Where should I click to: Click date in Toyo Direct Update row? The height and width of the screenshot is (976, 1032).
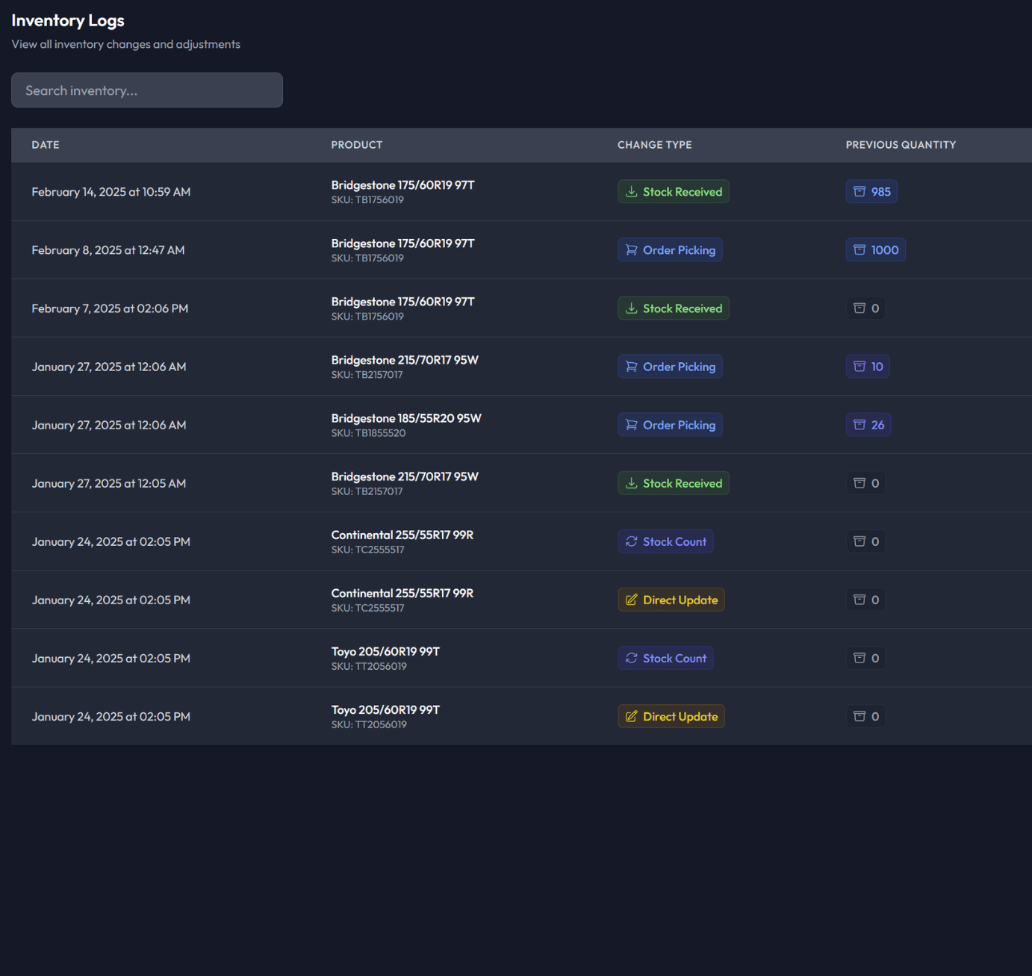111,716
